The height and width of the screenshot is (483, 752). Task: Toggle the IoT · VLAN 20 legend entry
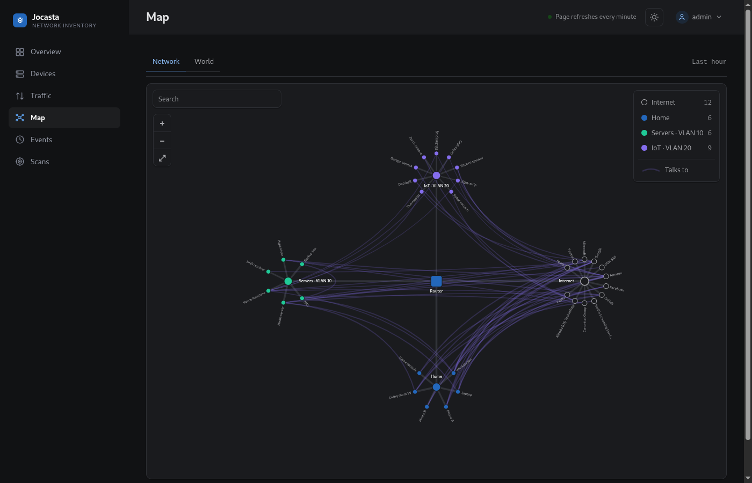[676, 148]
